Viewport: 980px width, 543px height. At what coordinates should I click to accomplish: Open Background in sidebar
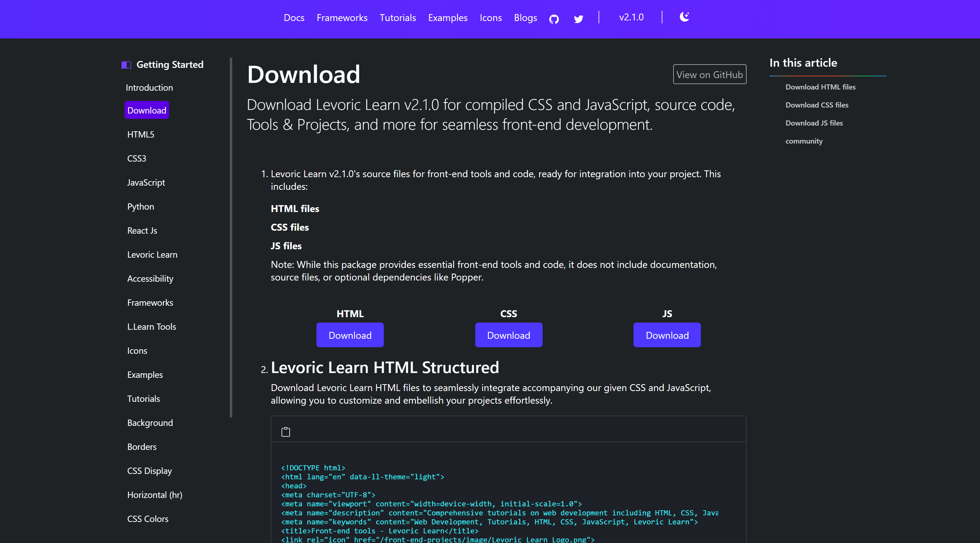tap(150, 423)
